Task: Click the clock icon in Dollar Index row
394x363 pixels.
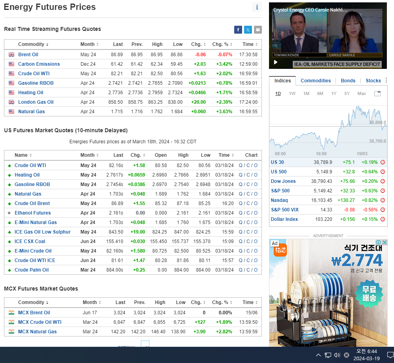Action: tap(383, 219)
